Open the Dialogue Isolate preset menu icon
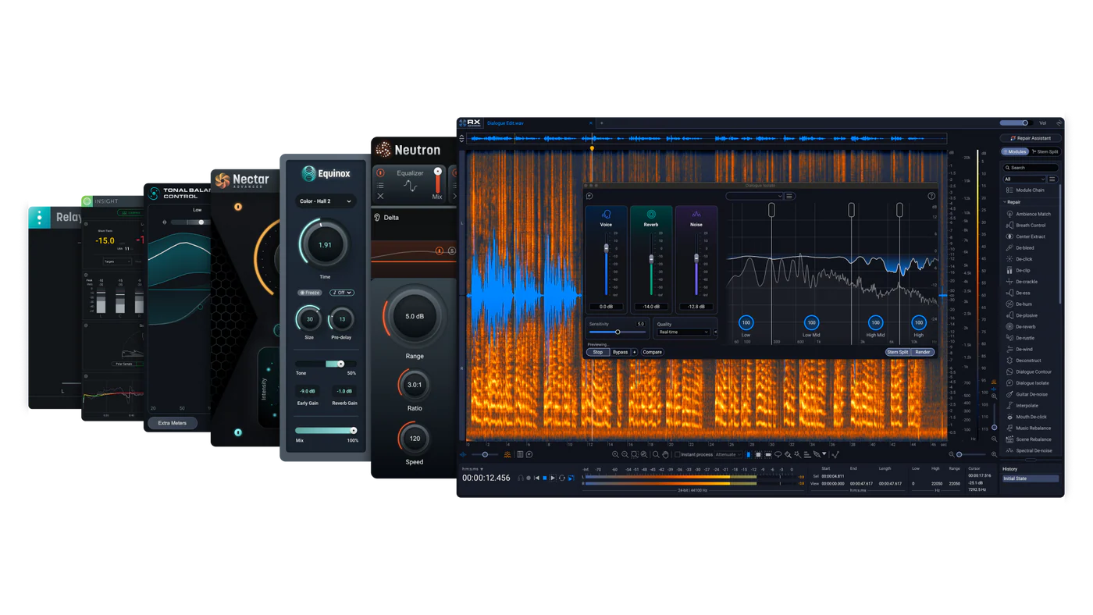Viewport: 1093px width, 615px height. pos(789,196)
